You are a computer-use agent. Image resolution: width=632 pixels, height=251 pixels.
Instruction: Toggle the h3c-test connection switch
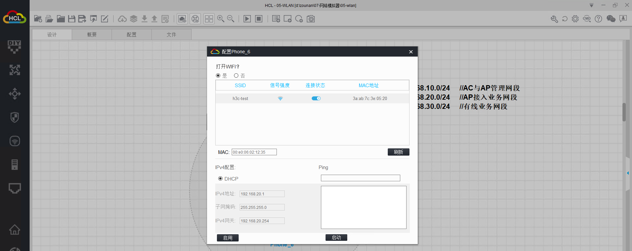pyautogui.click(x=316, y=98)
